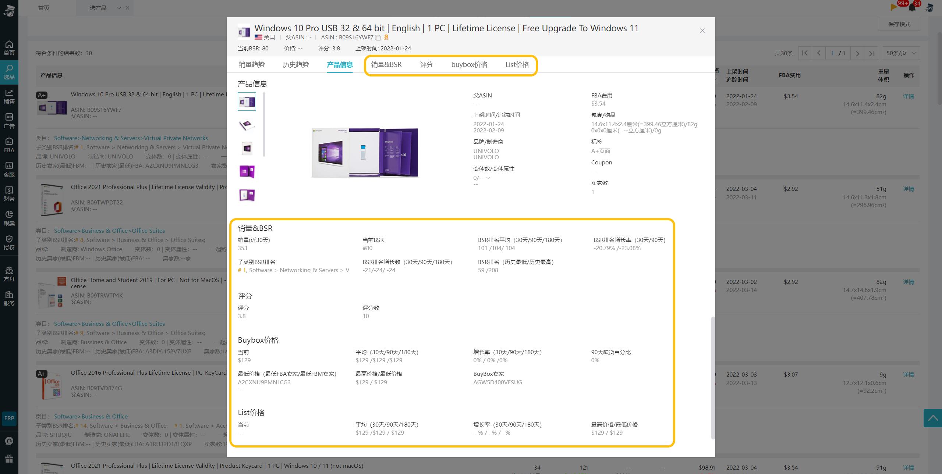Open the FBA sidebar item

[9, 145]
